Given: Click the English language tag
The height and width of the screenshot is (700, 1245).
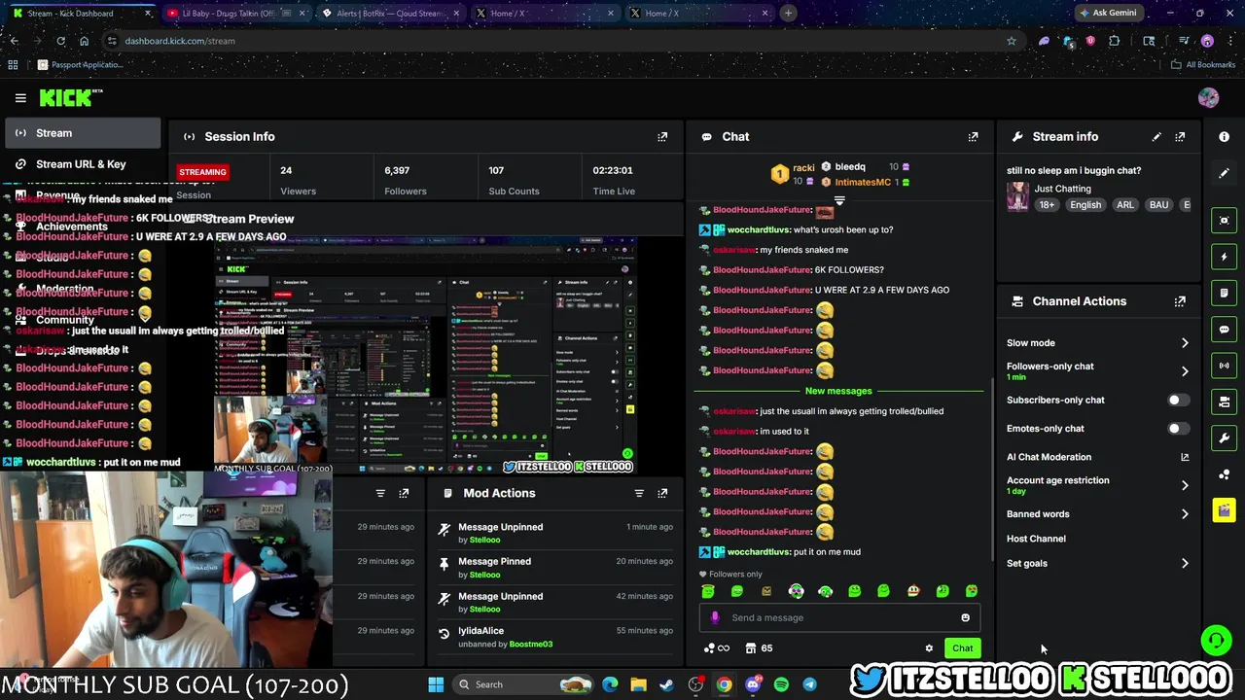Looking at the screenshot, I should tap(1085, 205).
